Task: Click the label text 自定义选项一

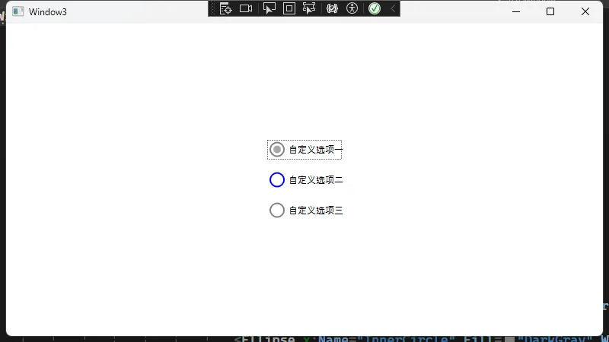Action: [x=316, y=150]
